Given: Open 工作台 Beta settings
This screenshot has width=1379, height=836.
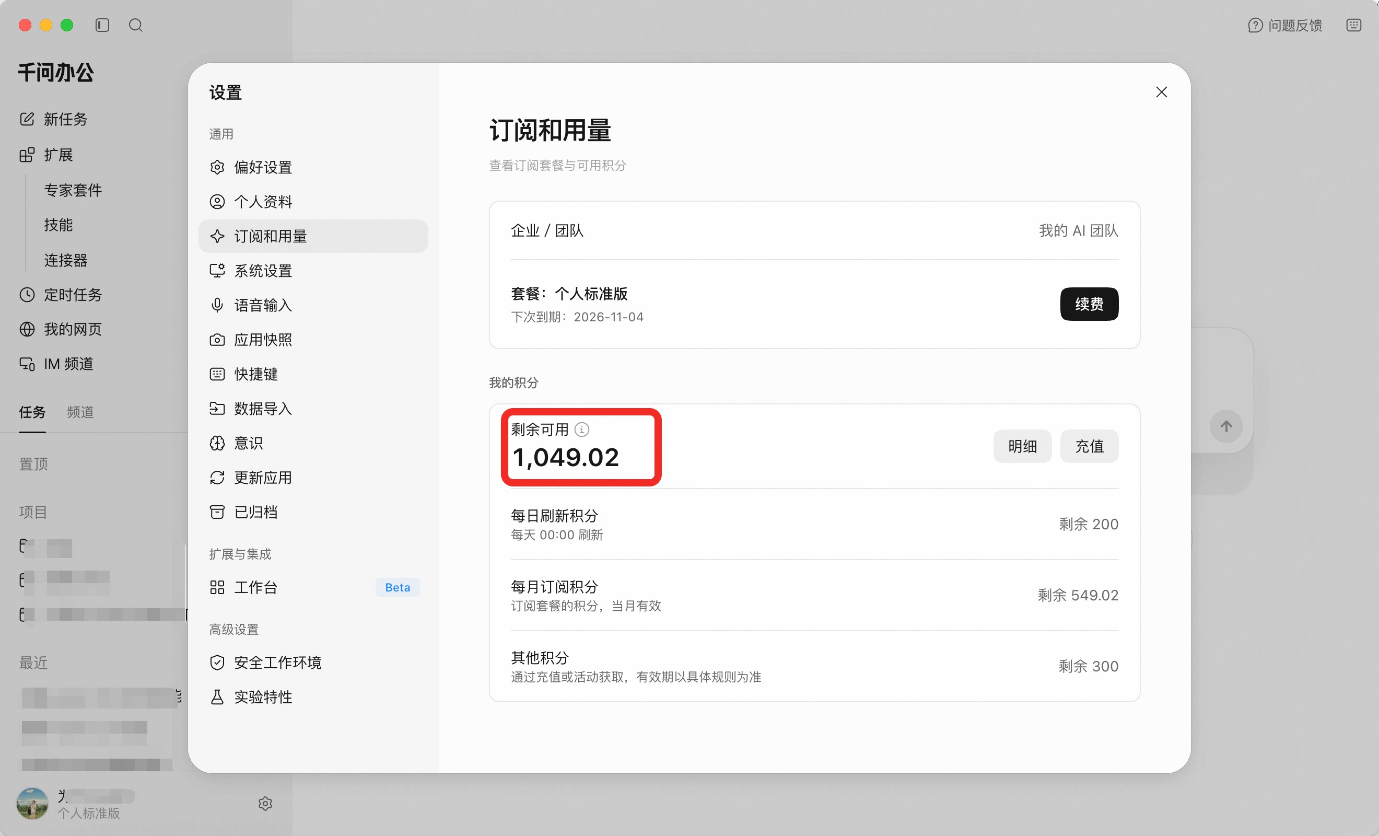Looking at the screenshot, I should click(x=313, y=587).
